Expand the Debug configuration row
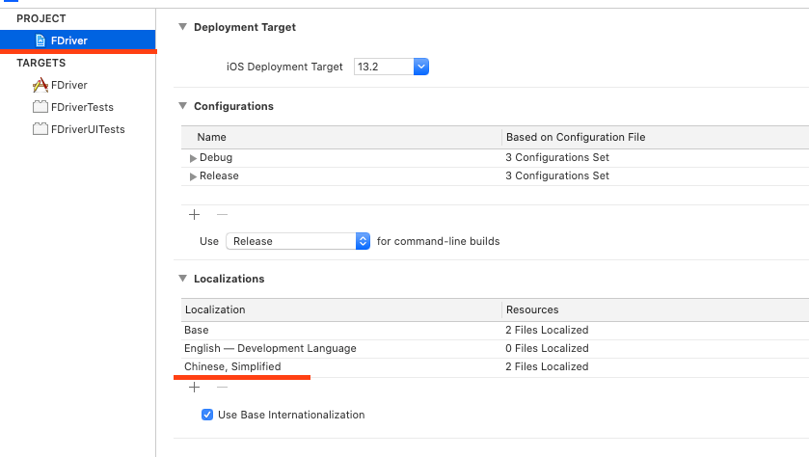The width and height of the screenshot is (809, 457). pyautogui.click(x=193, y=158)
